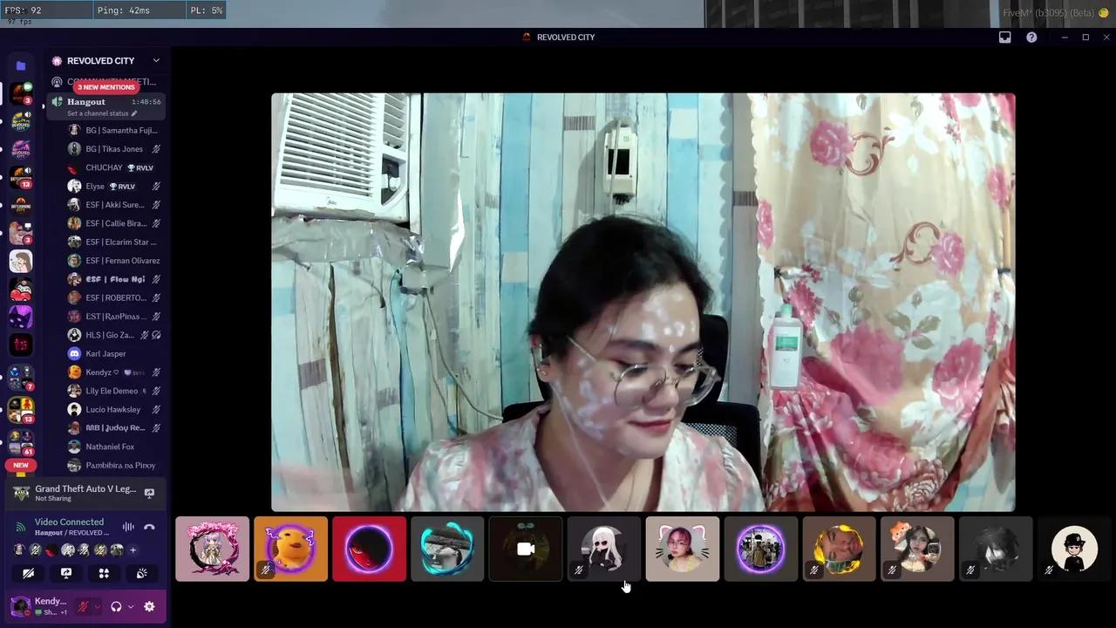
Task: Open the purple cat server icon
Action: pos(21,317)
